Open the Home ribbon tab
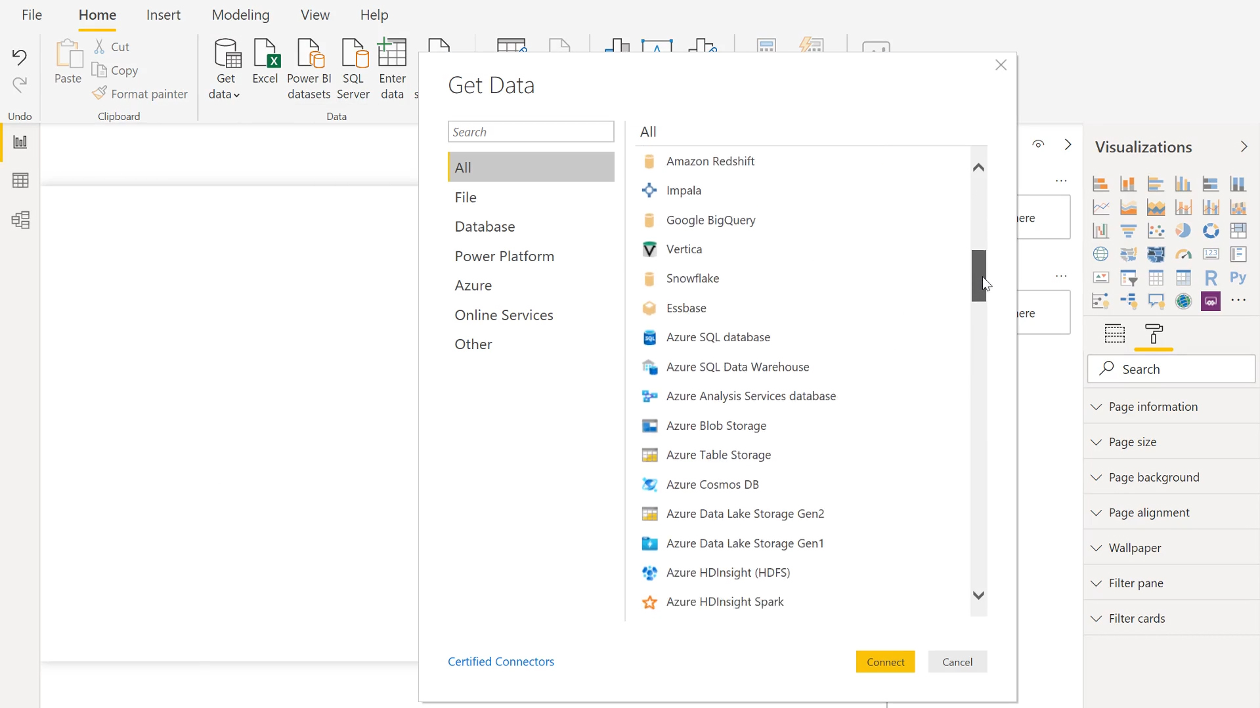Viewport: 1260px width, 708px height. (97, 14)
